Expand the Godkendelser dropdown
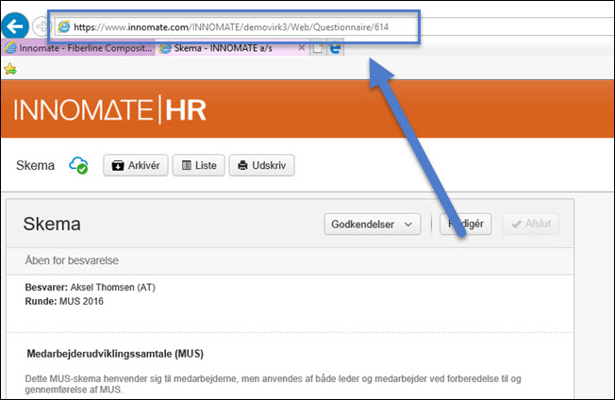Image resolution: width=615 pixels, height=400 pixels. (372, 225)
